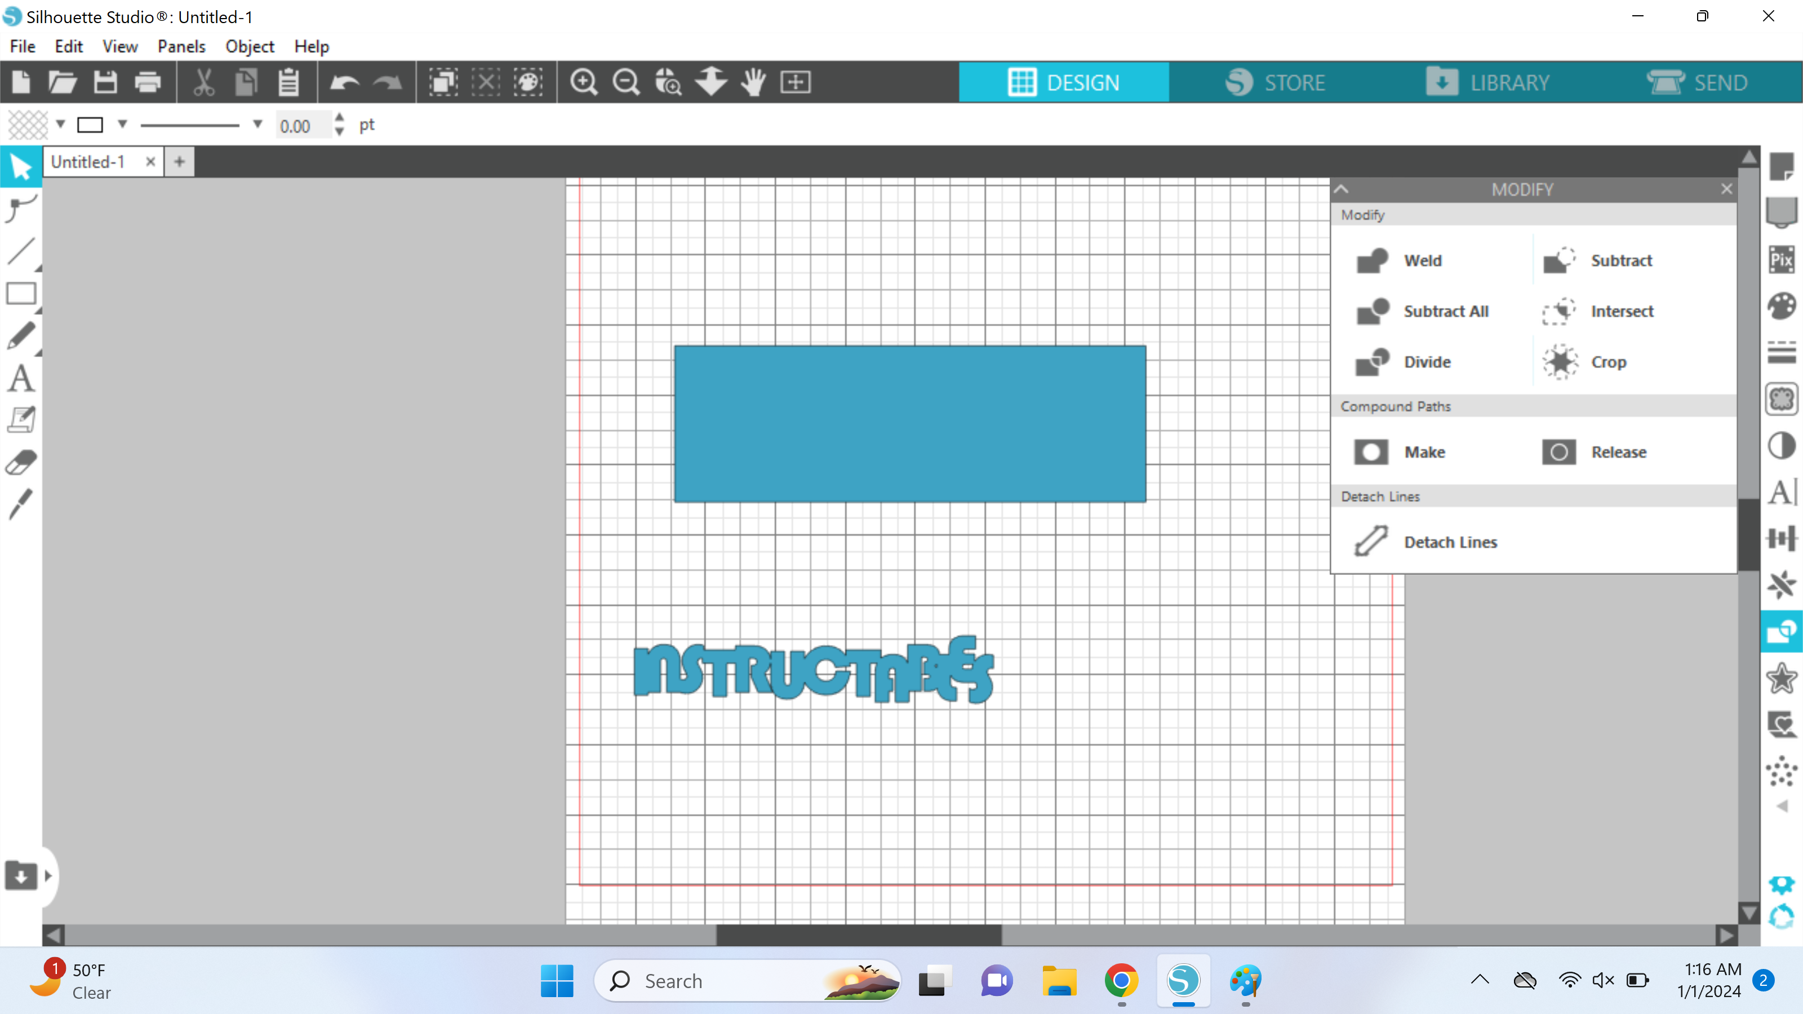Open a file with folder icon
Viewport: 1803px width, 1014px height.
coord(63,82)
